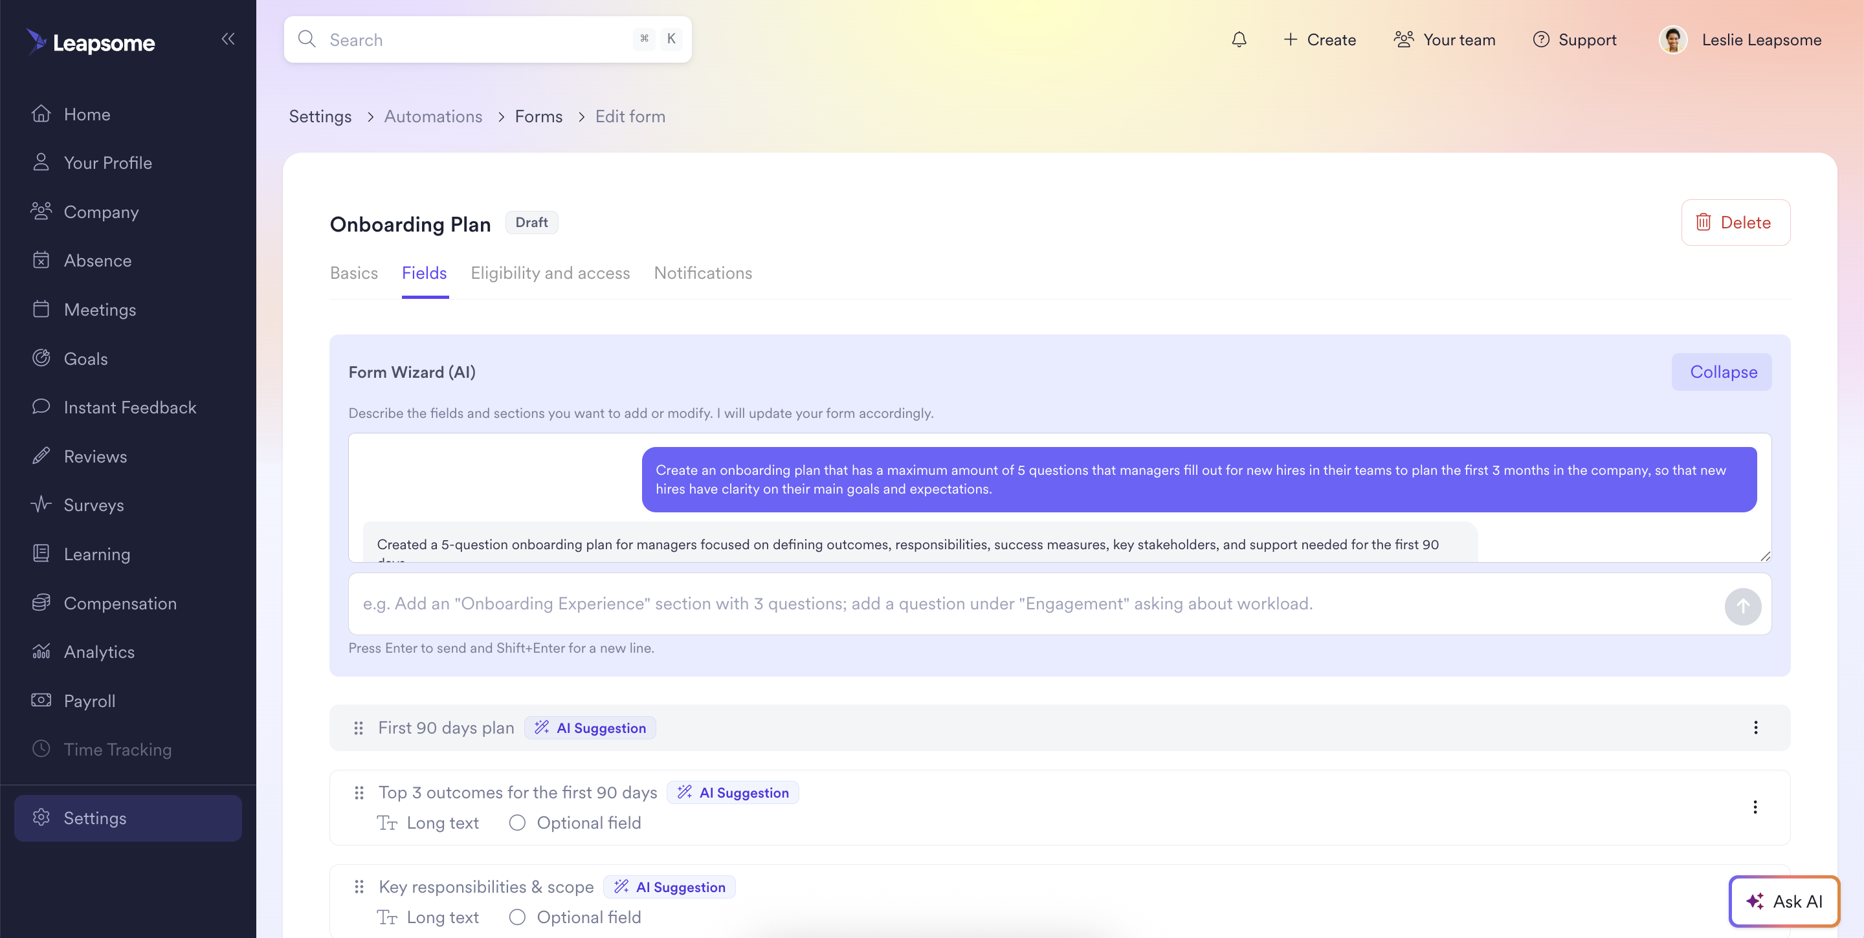
Task: Click the Reviews pencil icon
Action: click(x=41, y=455)
